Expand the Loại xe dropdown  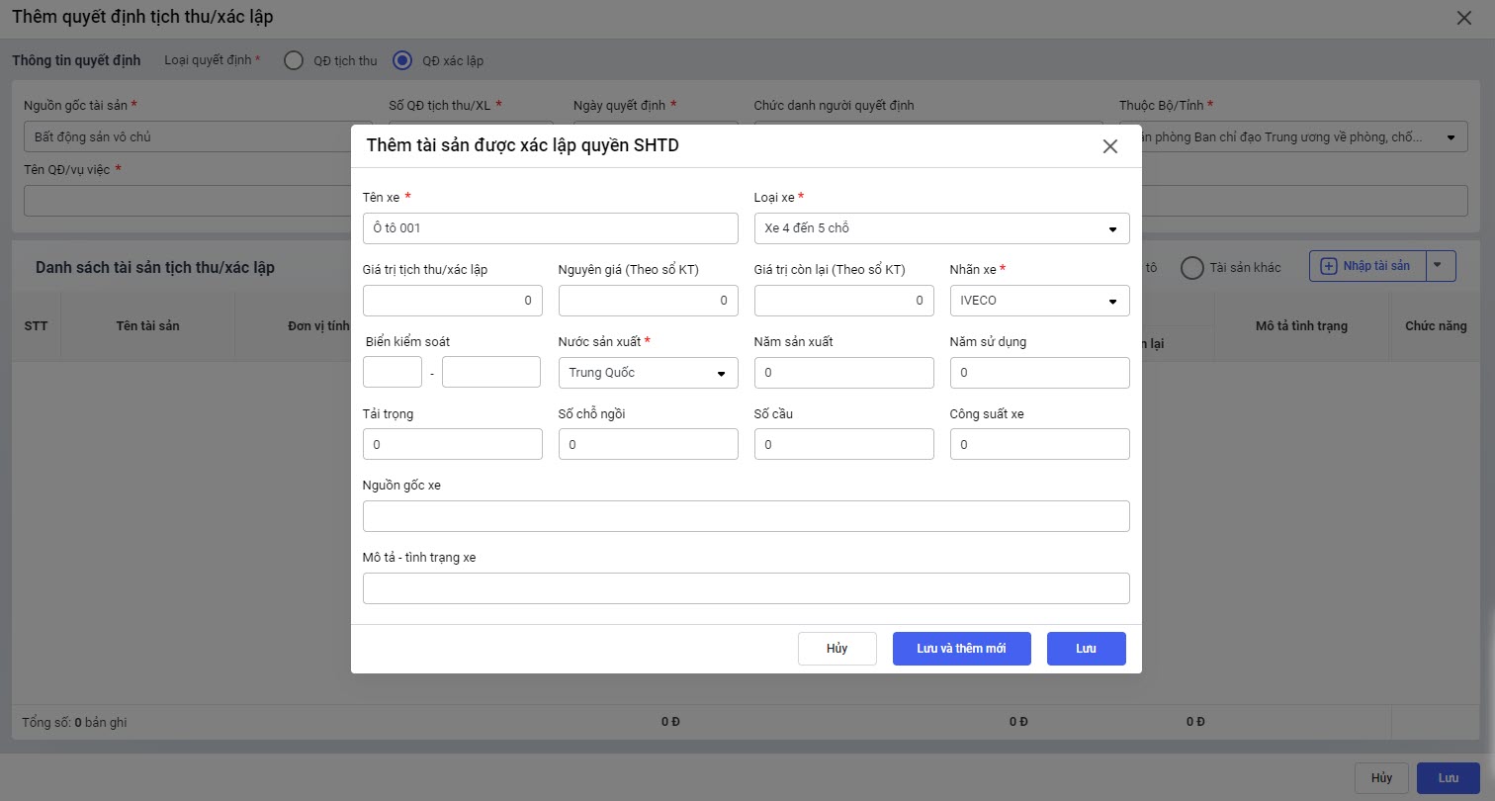[x=1111, y=228]
